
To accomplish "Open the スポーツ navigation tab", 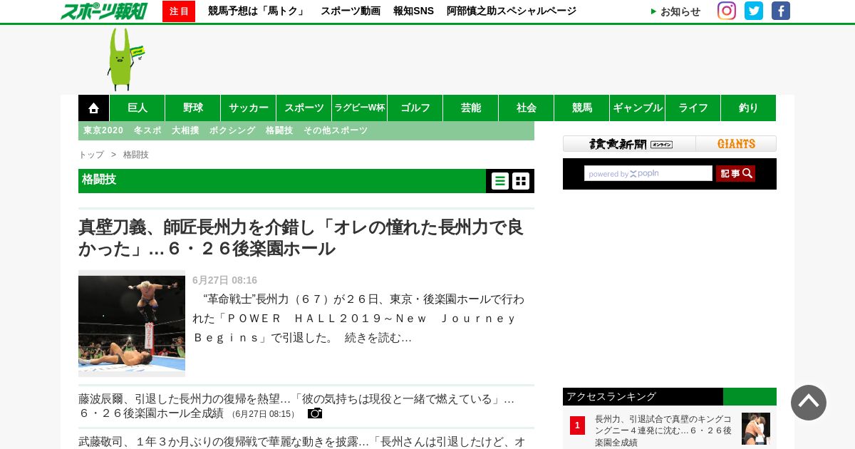I will click(304, 108).
